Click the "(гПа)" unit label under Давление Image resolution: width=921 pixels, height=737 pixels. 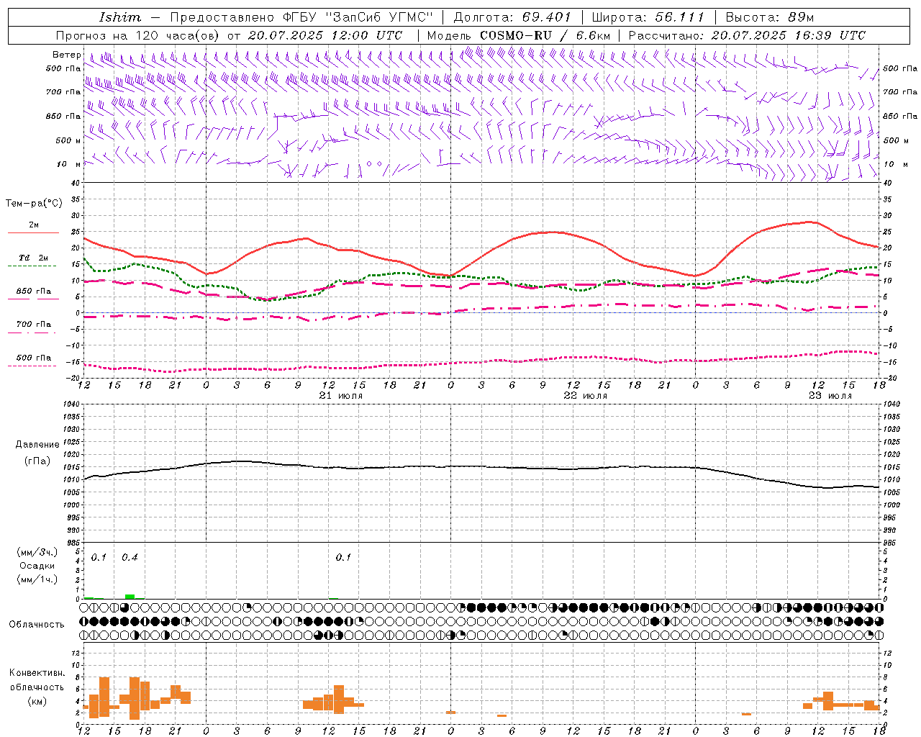tap(37, 461)
